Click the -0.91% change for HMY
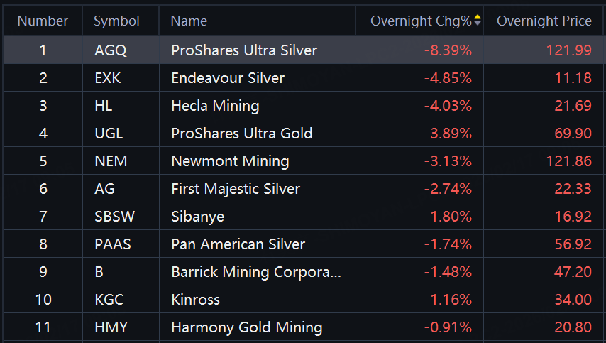 coord(448,327)
